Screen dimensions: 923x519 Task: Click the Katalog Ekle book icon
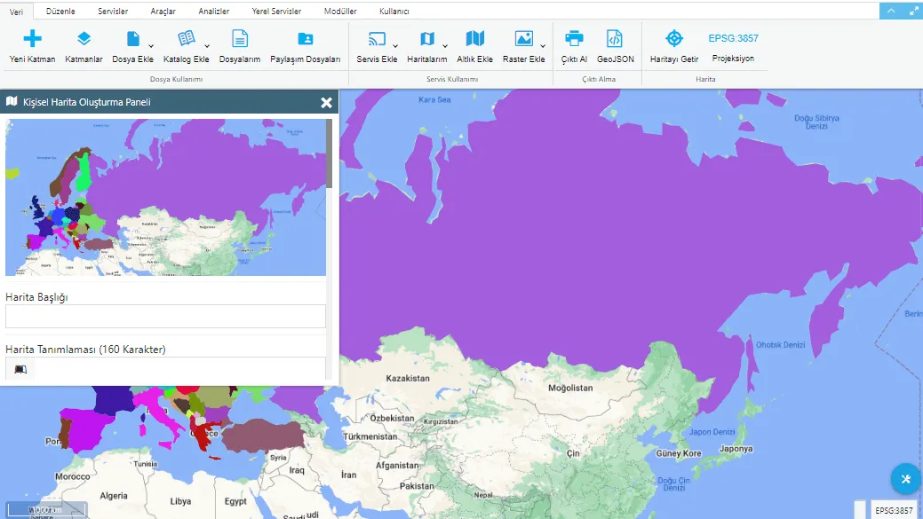pyautogui.click(x=186, y=39)
